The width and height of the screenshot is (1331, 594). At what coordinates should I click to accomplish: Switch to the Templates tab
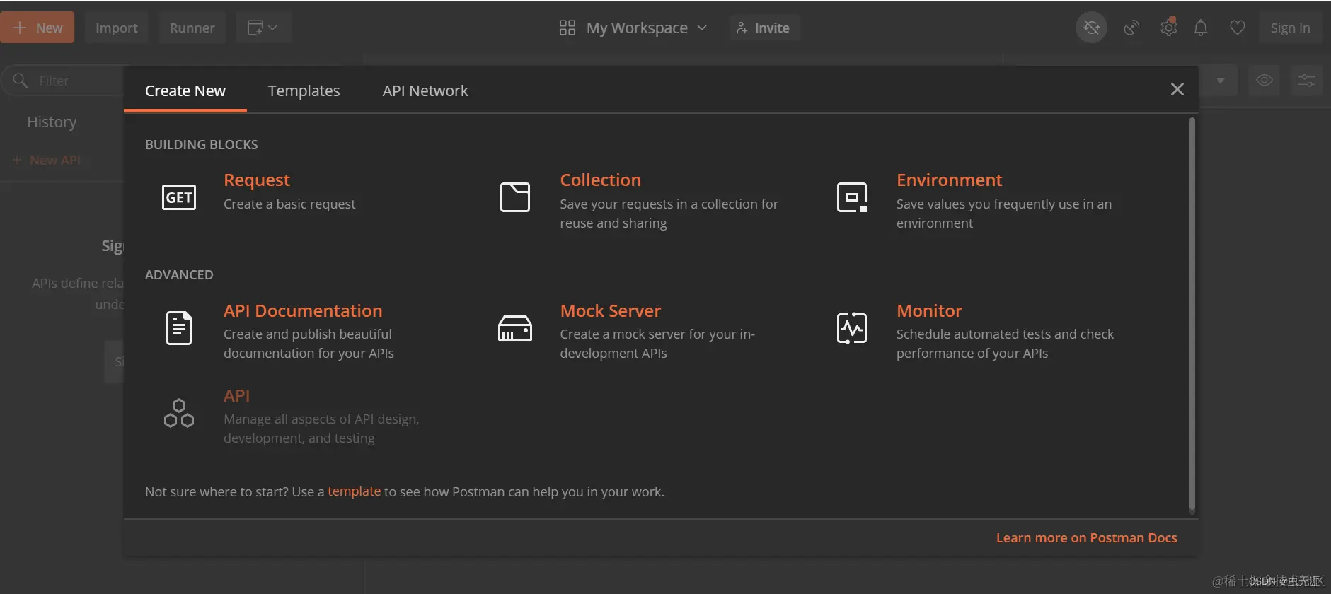(x=304, y=91)
